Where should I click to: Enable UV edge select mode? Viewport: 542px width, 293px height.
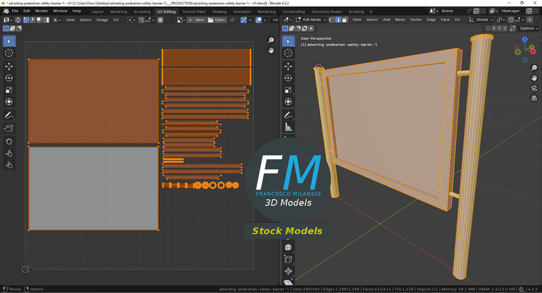[x=33, y=20]
